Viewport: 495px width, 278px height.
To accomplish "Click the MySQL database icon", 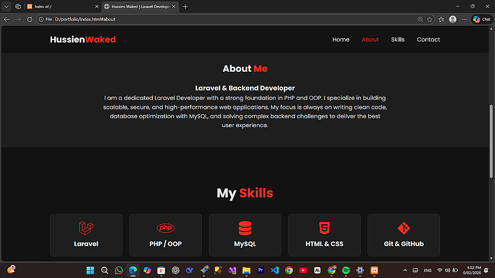I will click(245, 228).
